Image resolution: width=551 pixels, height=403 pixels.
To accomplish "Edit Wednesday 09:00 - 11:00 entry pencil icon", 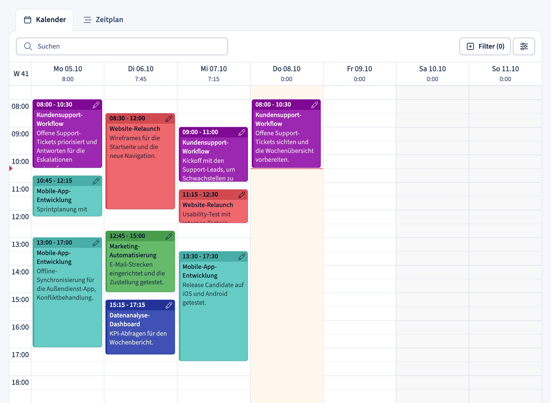I will [x=242, y=132].
